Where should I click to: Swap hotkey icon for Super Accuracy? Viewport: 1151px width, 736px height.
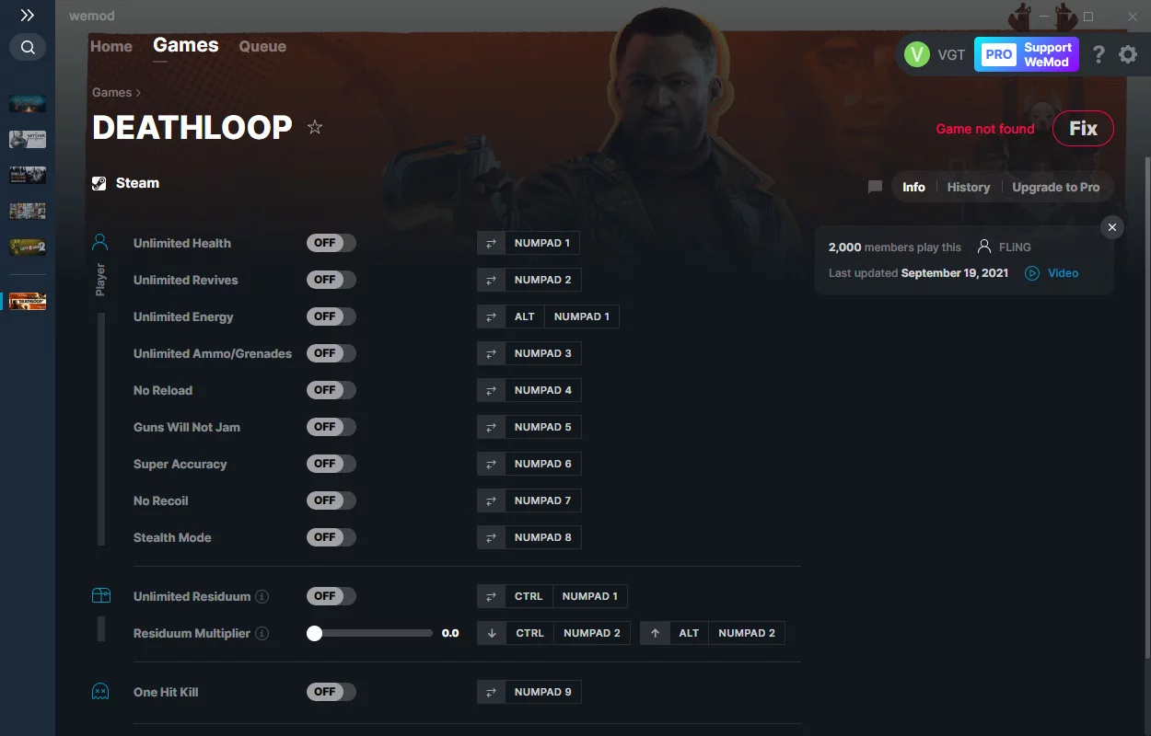click(491, 464)
